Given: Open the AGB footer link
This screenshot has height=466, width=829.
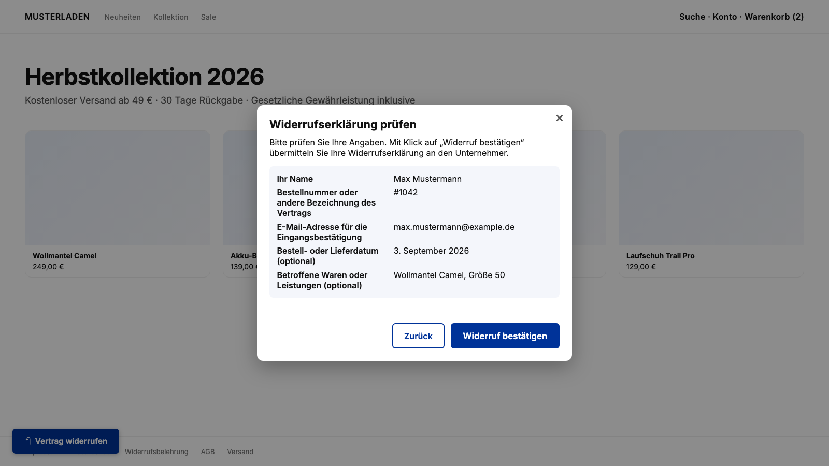Looking at the screenshot, I should coord(208,452).
